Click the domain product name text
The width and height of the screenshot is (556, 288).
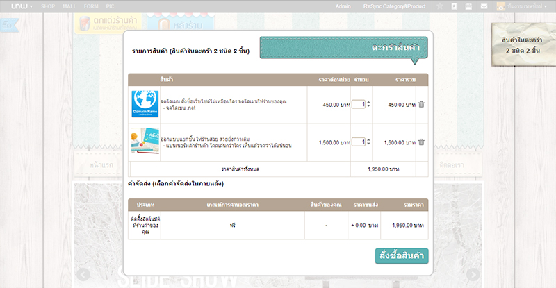point(223,101)
